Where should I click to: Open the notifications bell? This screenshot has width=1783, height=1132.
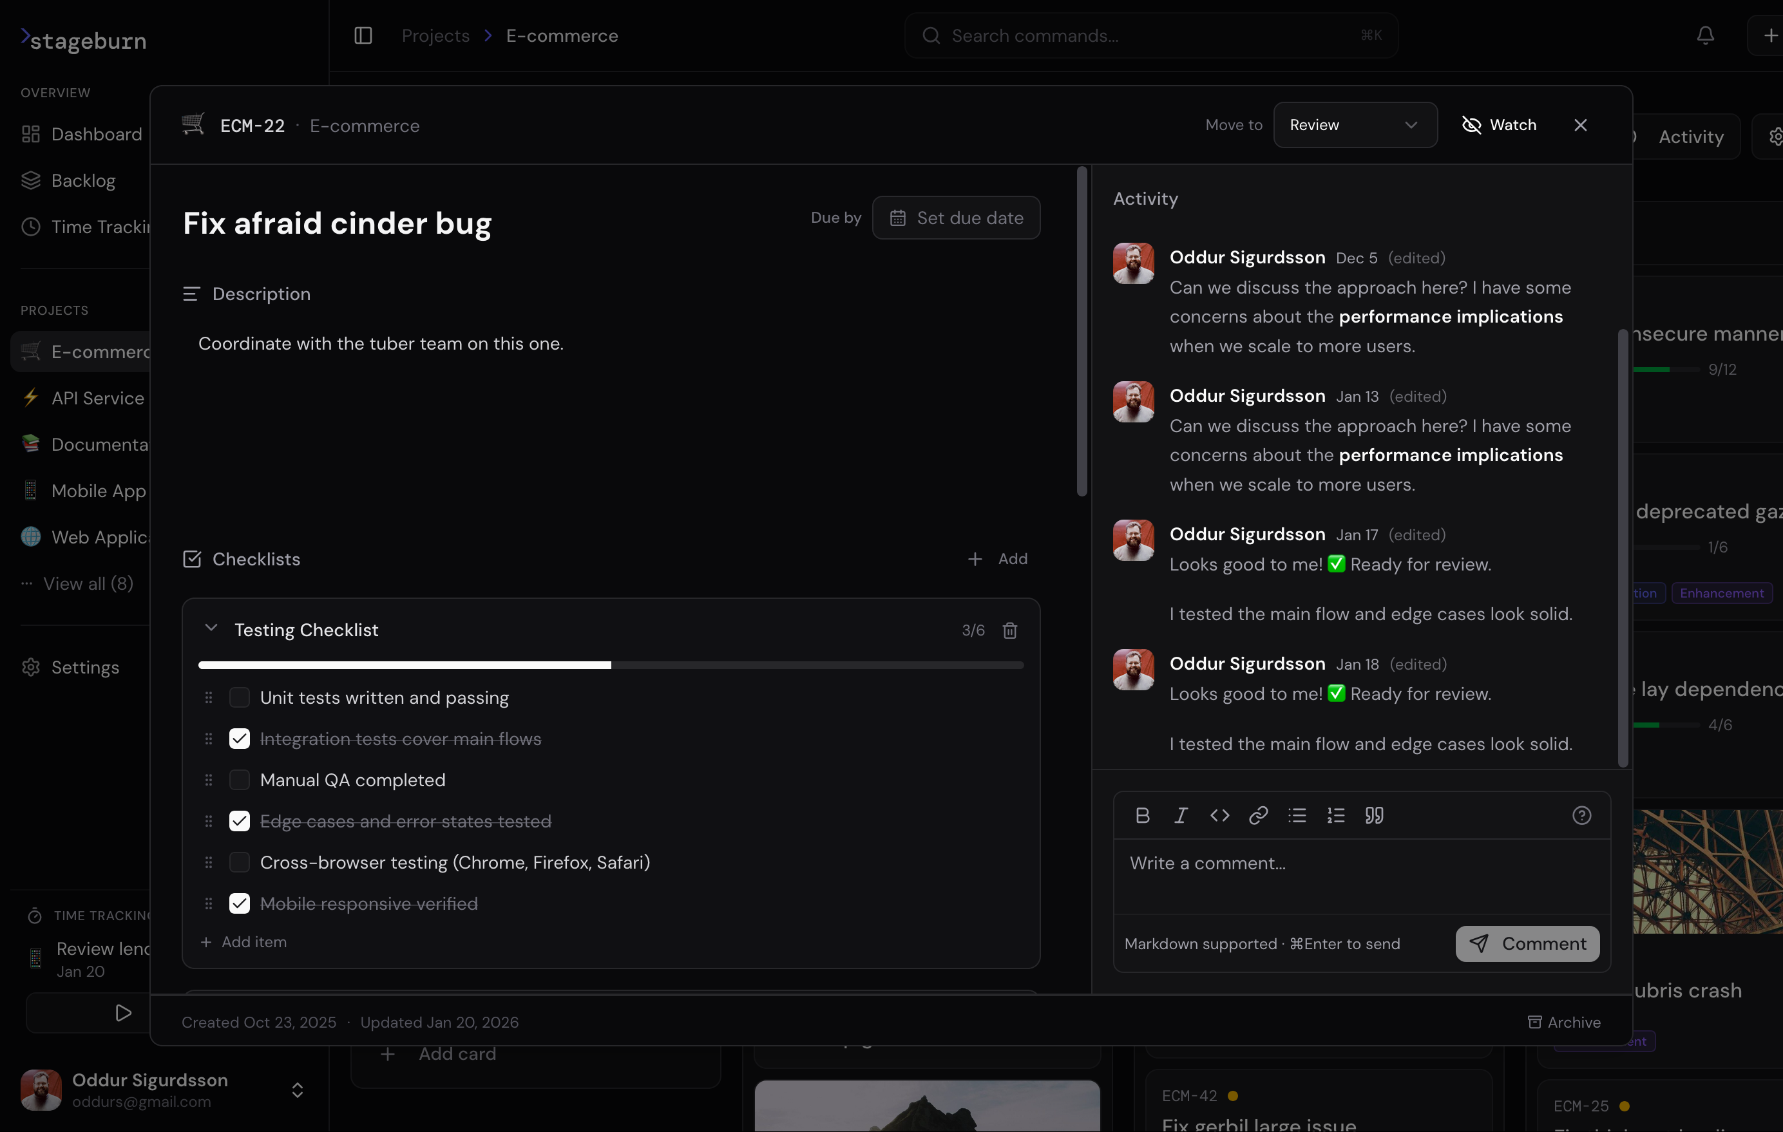(x=1705, y=35)
